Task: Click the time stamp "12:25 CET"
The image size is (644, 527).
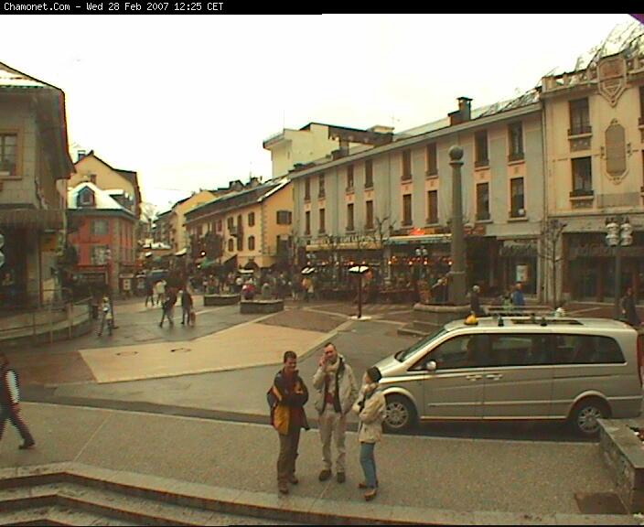Action: 199,6
